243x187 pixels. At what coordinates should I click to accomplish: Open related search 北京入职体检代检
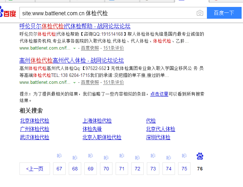(102, 137)
